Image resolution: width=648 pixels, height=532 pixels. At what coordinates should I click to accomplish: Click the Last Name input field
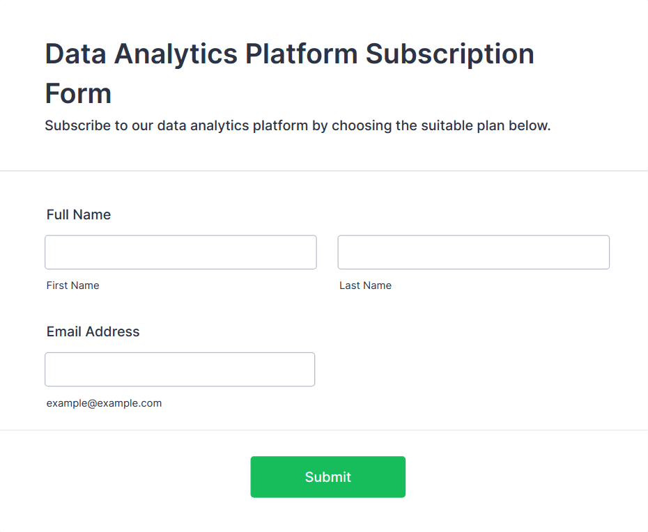coord(473,252)
